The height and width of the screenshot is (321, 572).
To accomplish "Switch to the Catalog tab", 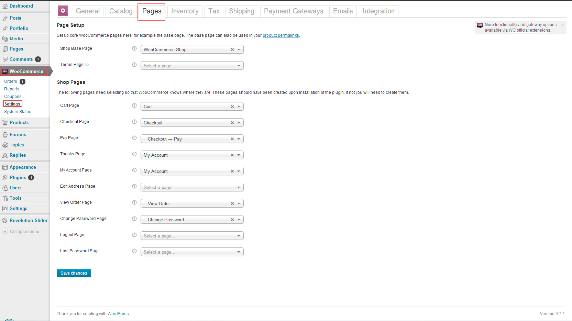I will point(121,11).
